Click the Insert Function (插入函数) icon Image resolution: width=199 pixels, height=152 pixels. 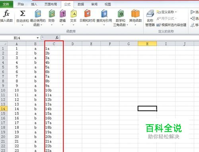pos(6,13)
